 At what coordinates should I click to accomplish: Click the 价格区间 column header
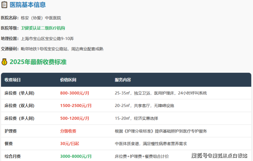(x=68, y=80)
